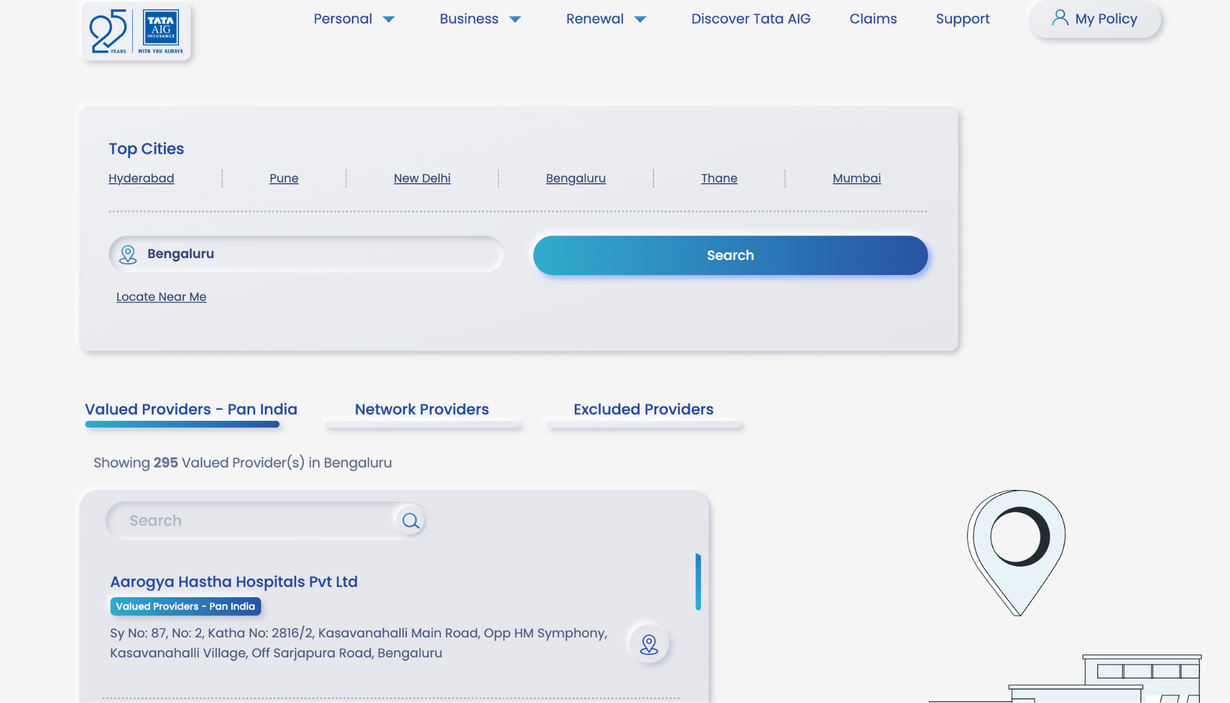This screenshot has height=703, width=1230.
Task: Click the Valued Providers - Pan India badge
Action: (186, 607)
